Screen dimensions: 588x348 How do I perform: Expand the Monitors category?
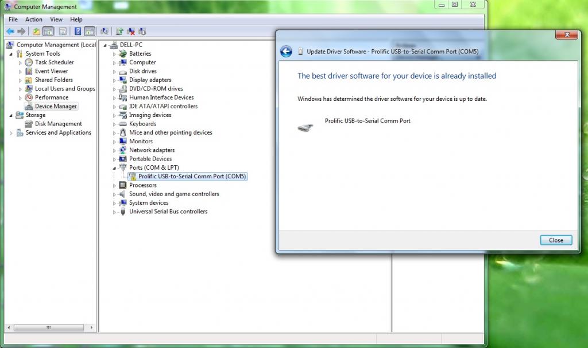114,142
